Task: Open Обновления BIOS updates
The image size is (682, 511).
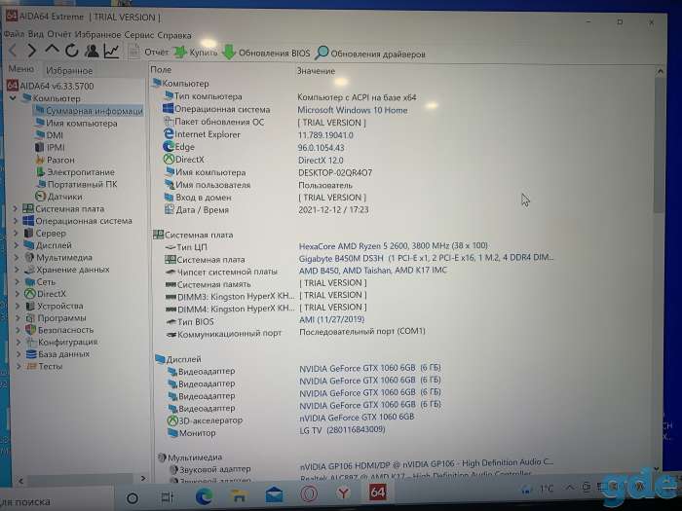Action: (266, 53)
